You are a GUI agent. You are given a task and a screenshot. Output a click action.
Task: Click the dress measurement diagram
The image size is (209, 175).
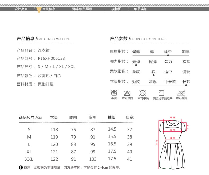click(172, 143)
